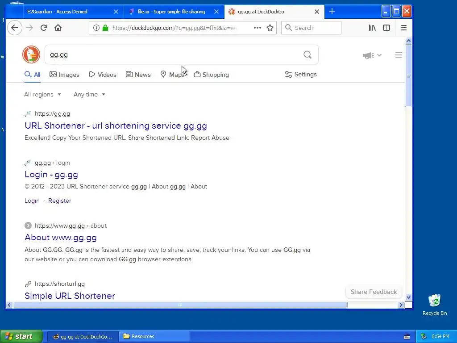This screenshot has width=457, height=343.
Task: Click the forward navigation arrow
Action: pos(29,28)
